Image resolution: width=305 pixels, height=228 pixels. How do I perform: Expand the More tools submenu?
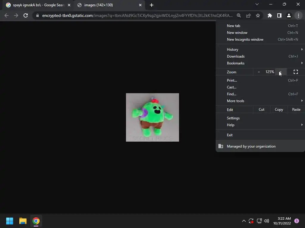pyautogui.click(x=260, y=101)
